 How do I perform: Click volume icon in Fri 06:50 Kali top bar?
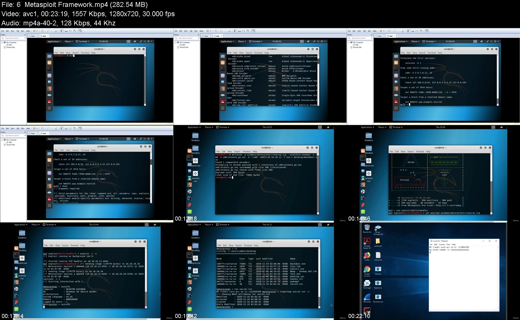click(145, 41)
